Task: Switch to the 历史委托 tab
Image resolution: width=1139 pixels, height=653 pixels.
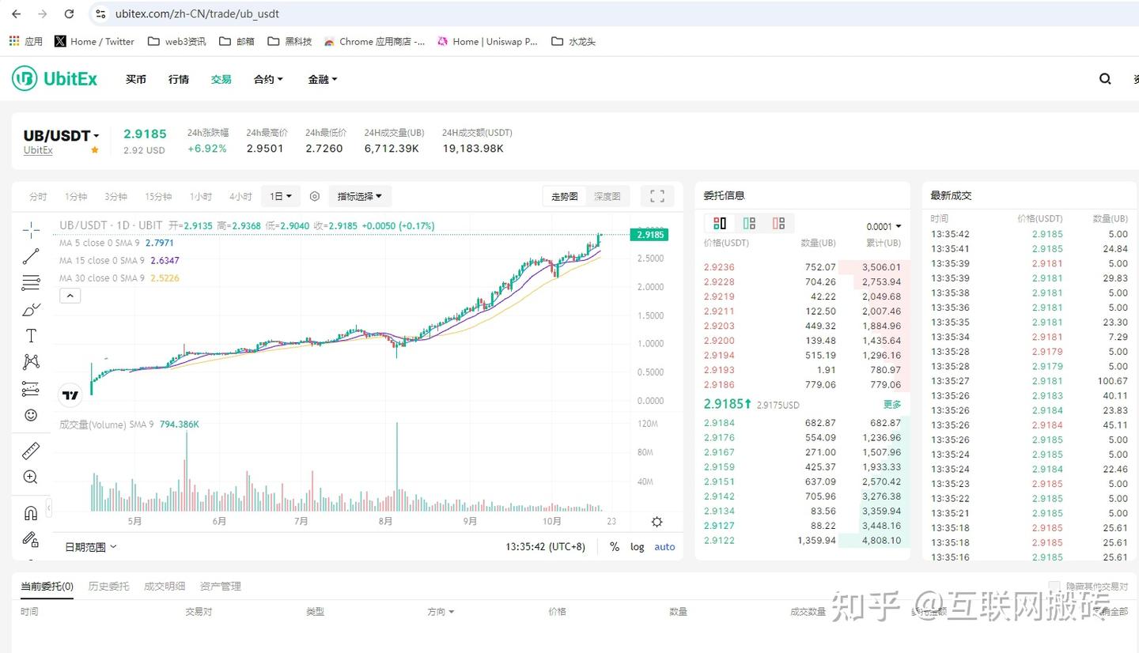Action: (x=108, y=586)
